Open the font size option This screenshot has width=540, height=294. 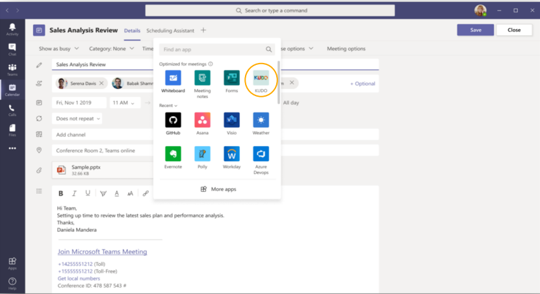pos(130,193)
